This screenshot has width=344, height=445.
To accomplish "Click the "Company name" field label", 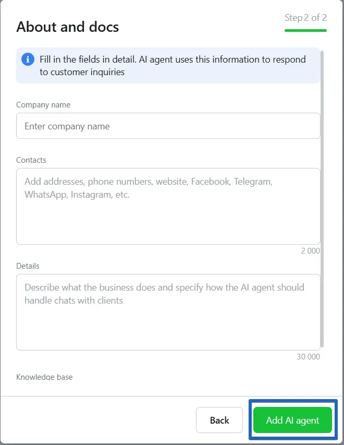I will coord(43,105).
